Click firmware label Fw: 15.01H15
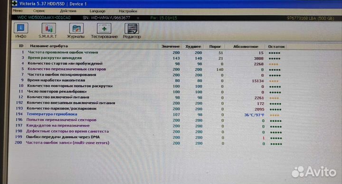Image resolution: width=342 pixels, height=184 pixels. [163, 18]
